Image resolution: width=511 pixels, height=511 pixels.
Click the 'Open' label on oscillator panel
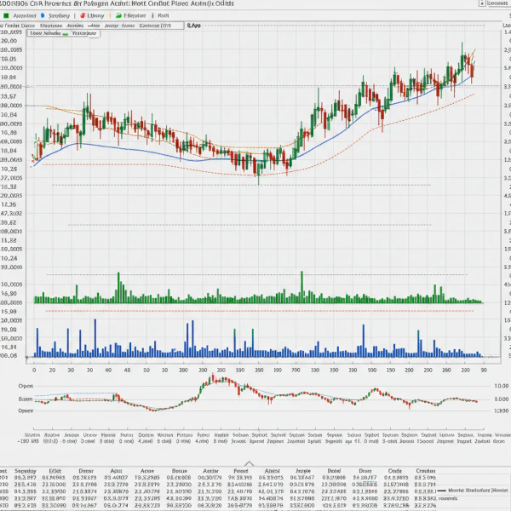26,386
